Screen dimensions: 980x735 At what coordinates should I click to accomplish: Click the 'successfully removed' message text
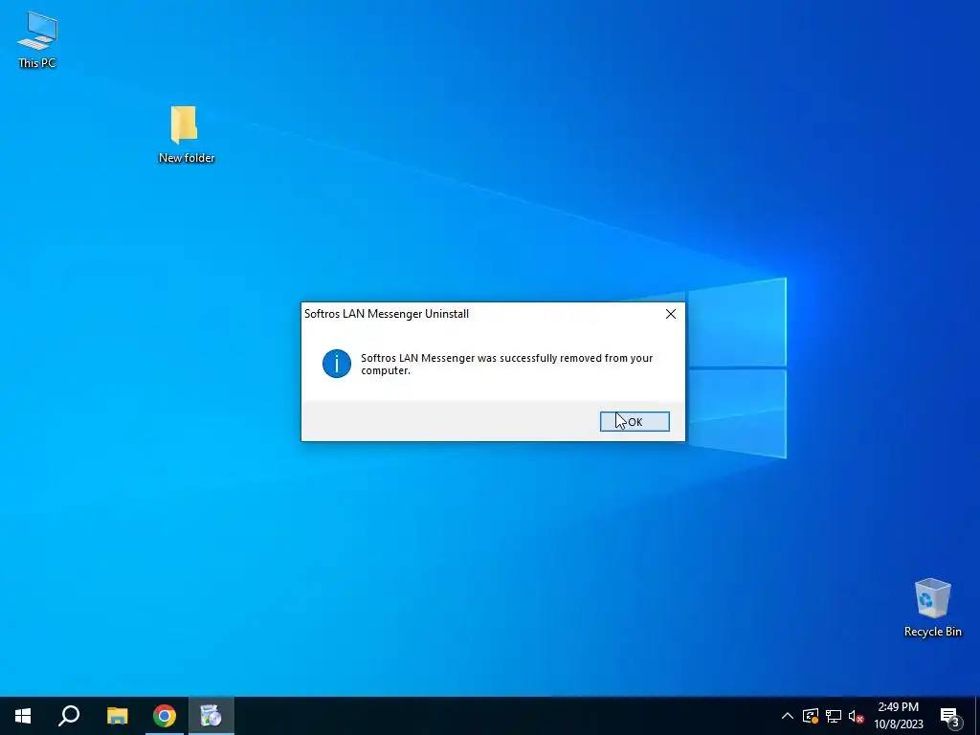click(506, 364)
